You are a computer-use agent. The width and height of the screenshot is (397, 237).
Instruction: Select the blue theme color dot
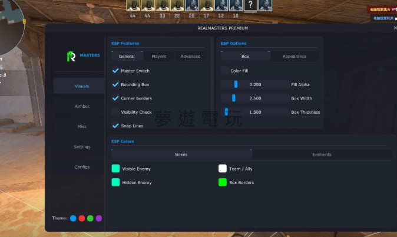[x=73, y=218]
